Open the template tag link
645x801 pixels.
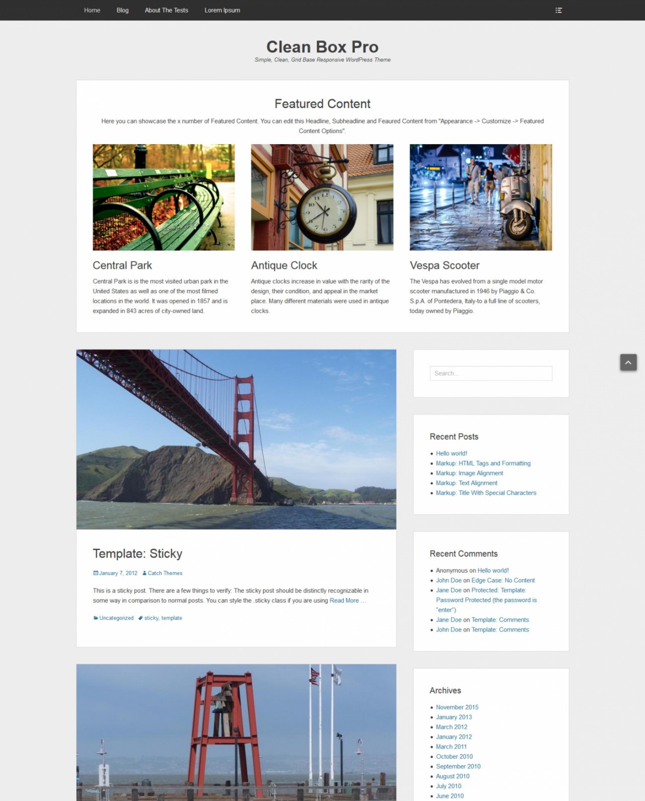point(172,618)
